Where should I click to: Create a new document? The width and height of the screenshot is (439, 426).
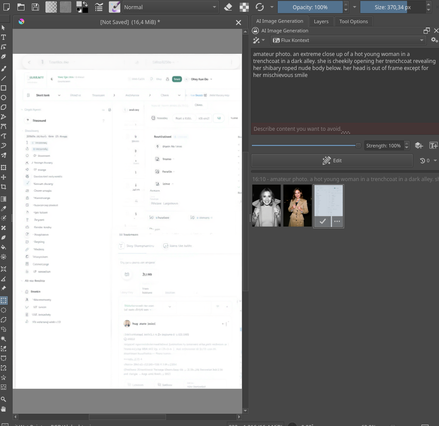pyautogui.click(x=7, y=7)
